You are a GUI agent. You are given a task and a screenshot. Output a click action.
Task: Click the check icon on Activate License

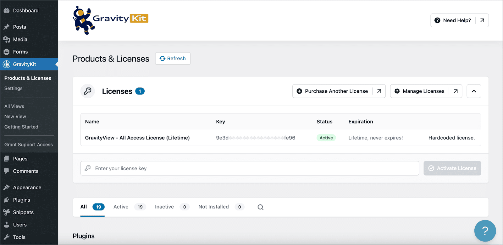click(431, 168)
